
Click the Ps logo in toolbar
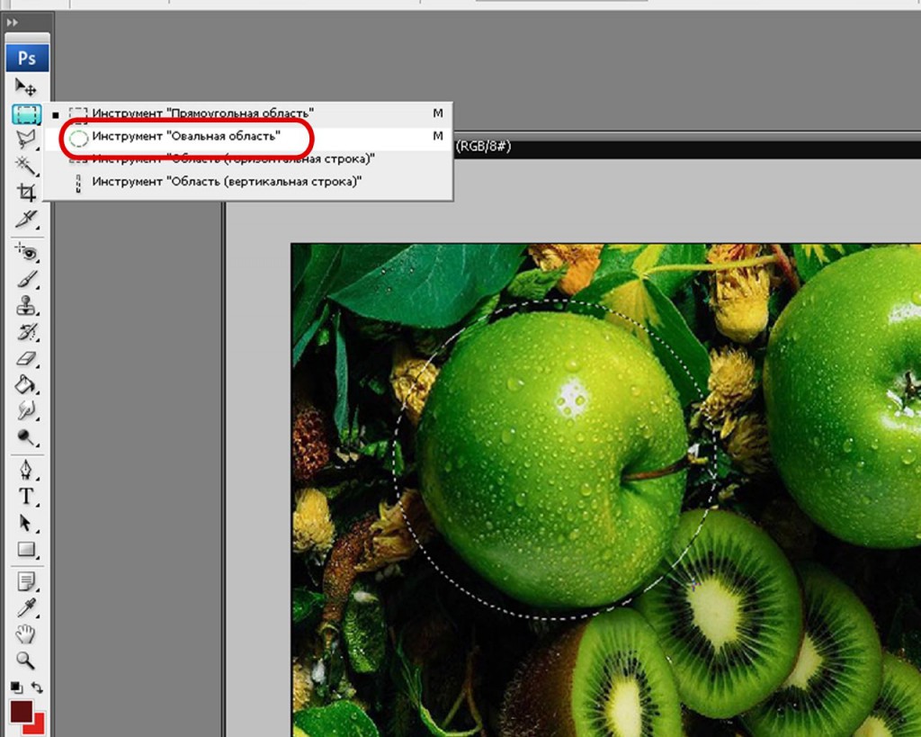click(x=27, y=58)
